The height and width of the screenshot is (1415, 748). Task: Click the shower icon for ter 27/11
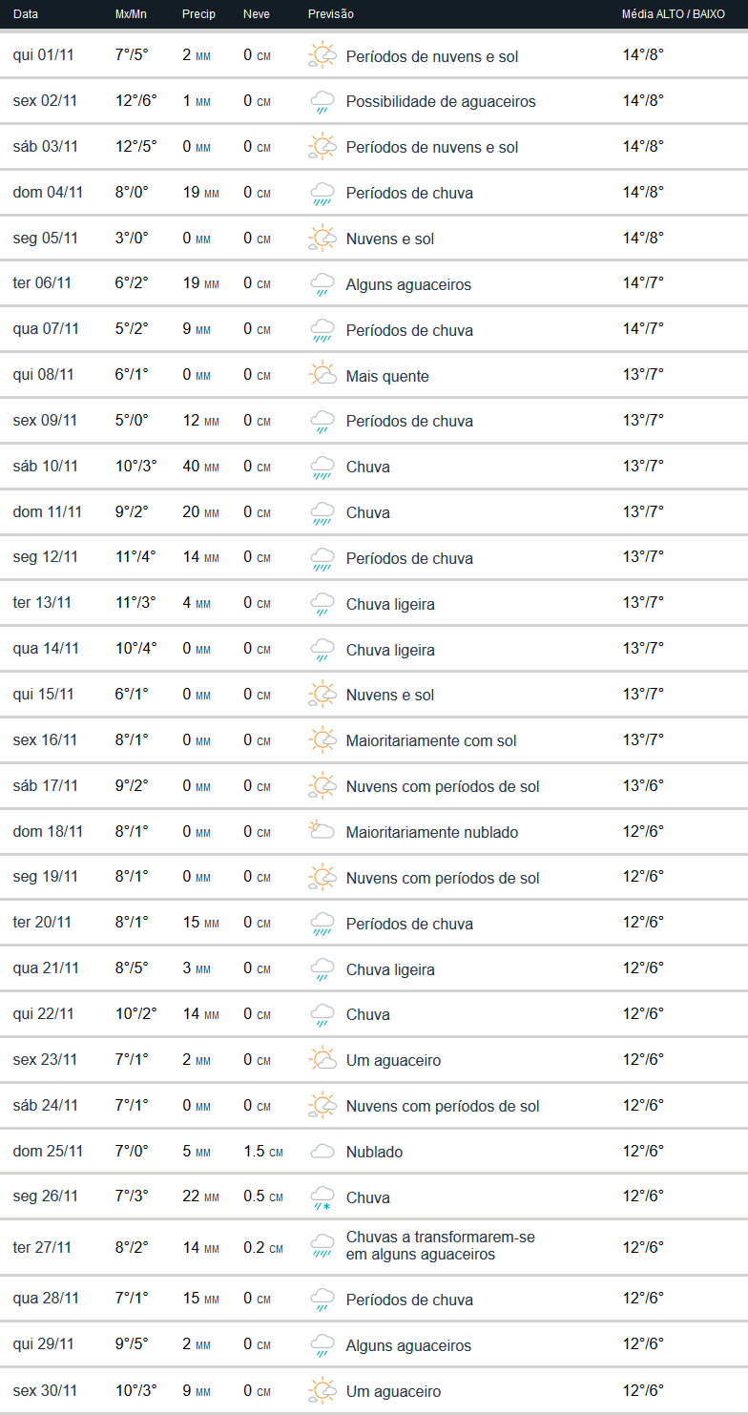pyautogui.click(x=322, y=1246)
